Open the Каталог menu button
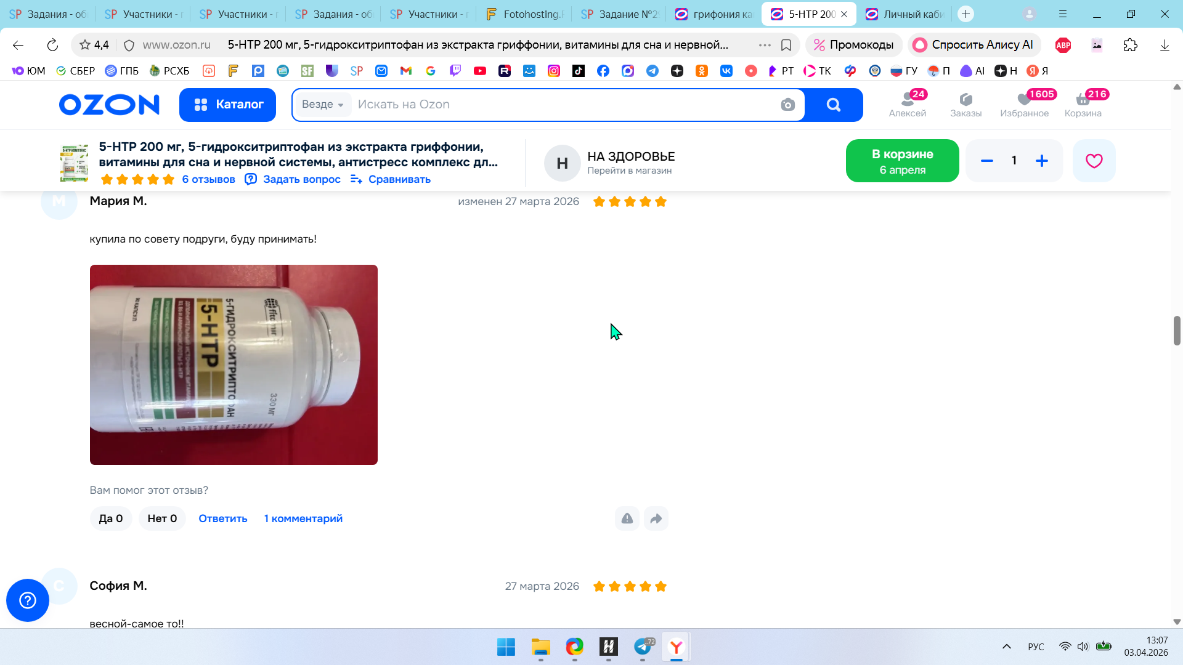 (x=227, y=105)
